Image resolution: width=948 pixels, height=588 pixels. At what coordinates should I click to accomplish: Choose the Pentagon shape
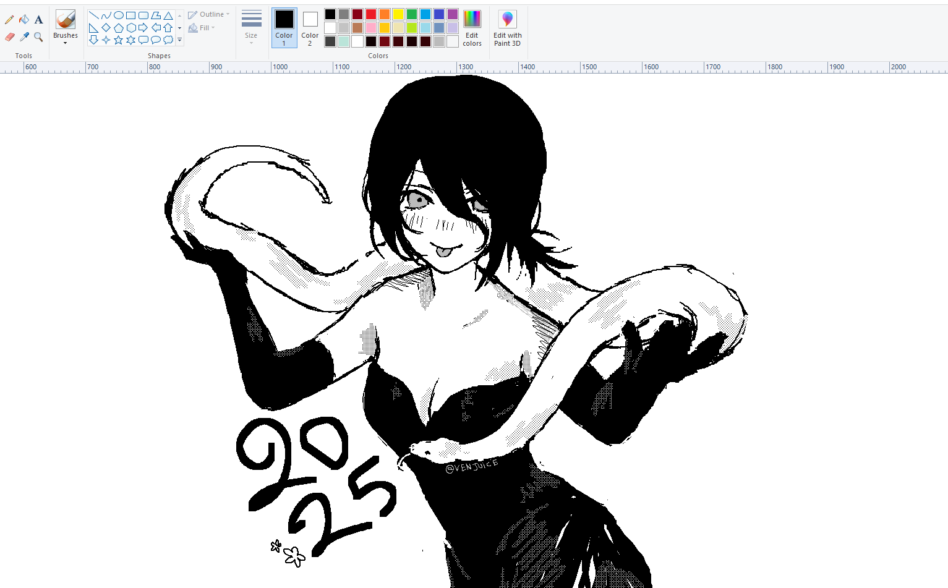pyautogui.click(x=118, y=27)
